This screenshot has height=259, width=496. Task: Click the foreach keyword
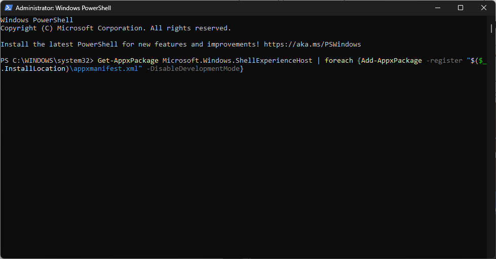[339, 61]
